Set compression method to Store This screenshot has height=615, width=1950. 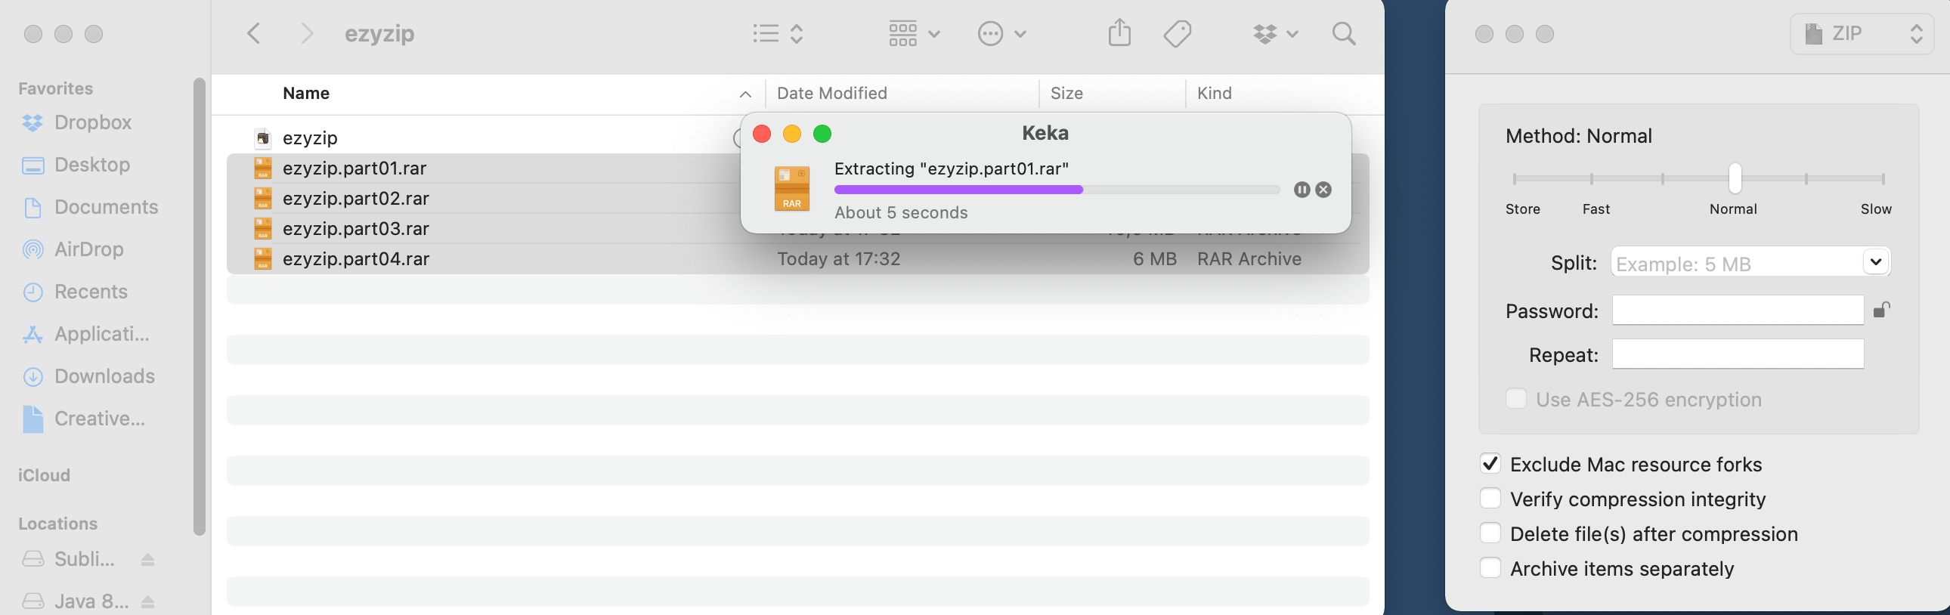(1515, 179)
